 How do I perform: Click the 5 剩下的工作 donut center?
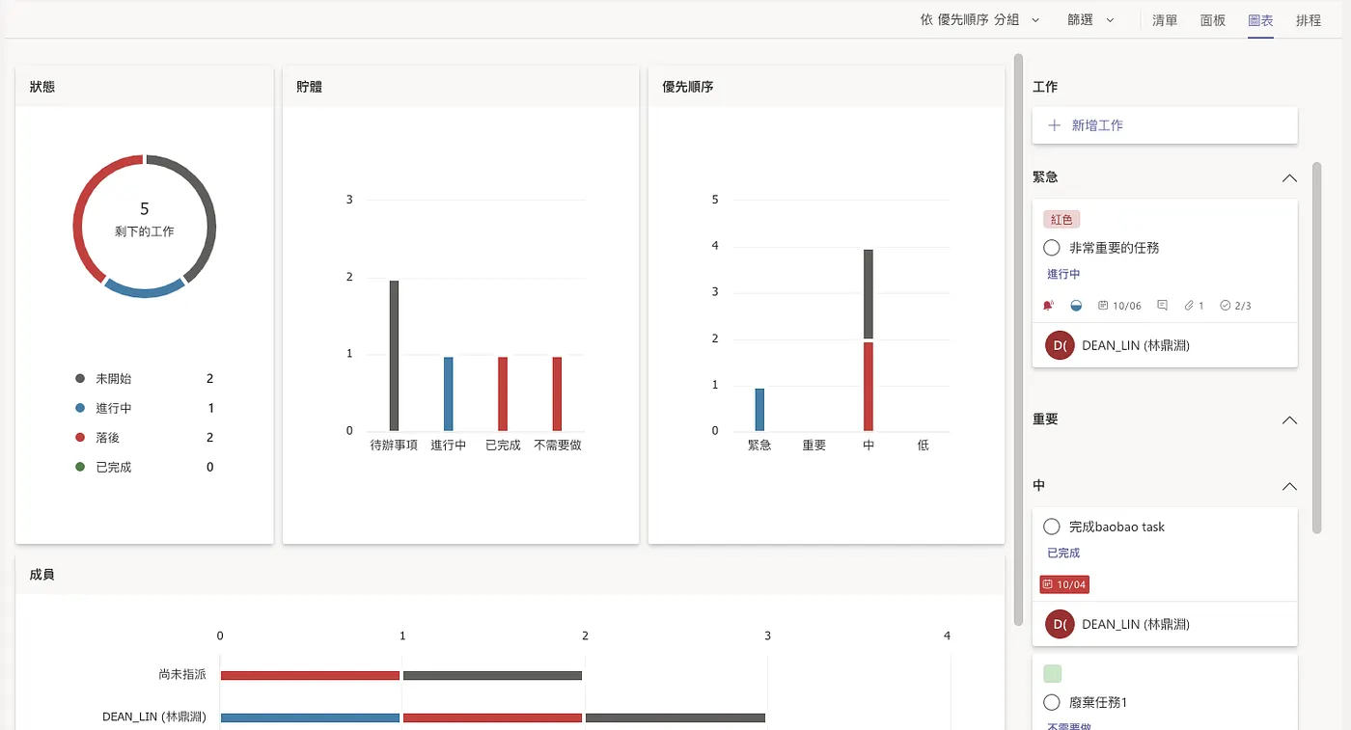tap(145, 219)
